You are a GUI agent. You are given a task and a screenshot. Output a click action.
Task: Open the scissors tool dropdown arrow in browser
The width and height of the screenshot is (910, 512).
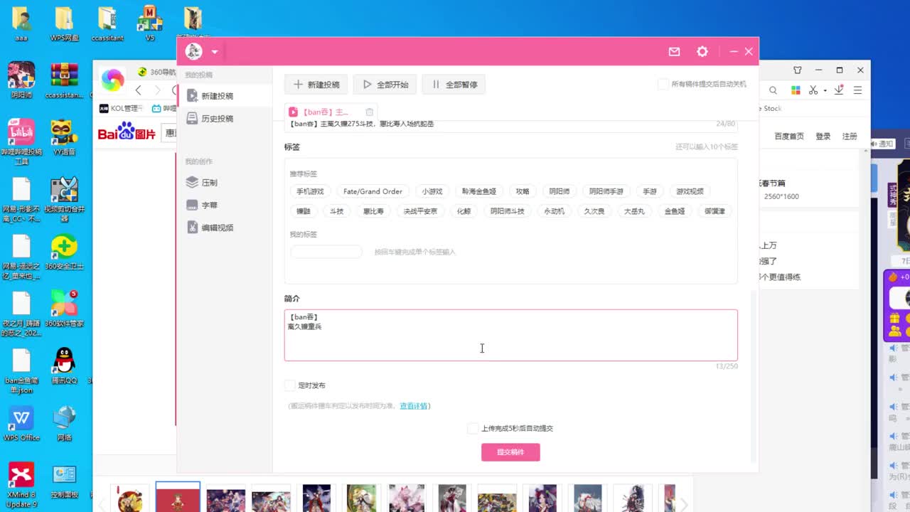click(825, 90)
